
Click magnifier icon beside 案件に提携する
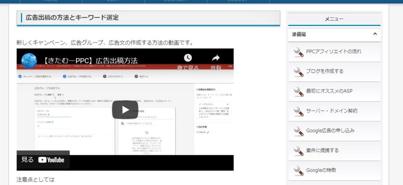click(x=299, y=150)
